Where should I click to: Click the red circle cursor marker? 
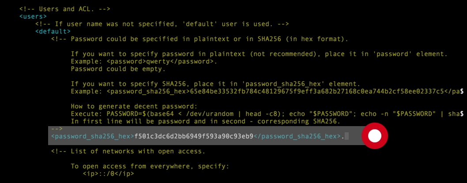click(374, 136)
